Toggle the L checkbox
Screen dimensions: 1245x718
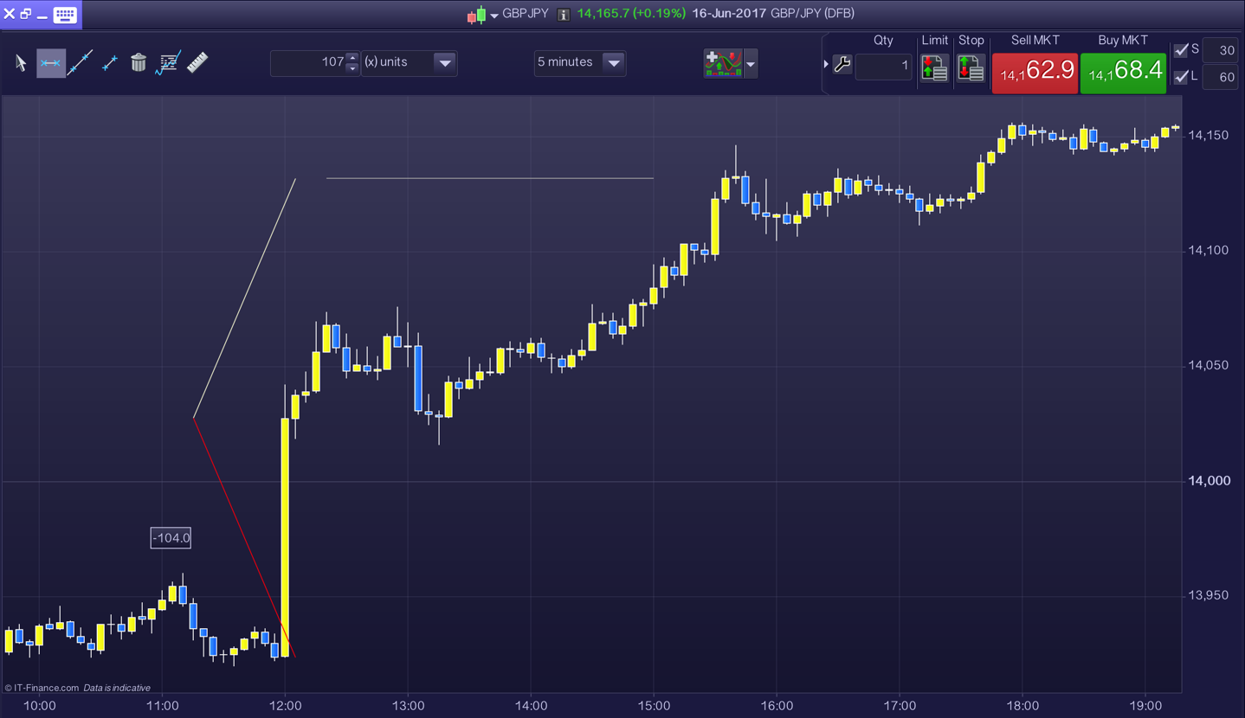1181,77
